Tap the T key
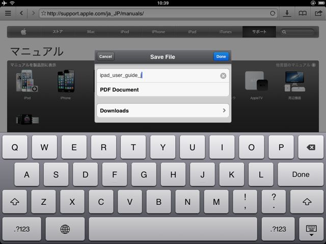The image size is (326, 244). click(x=133, y=147)
